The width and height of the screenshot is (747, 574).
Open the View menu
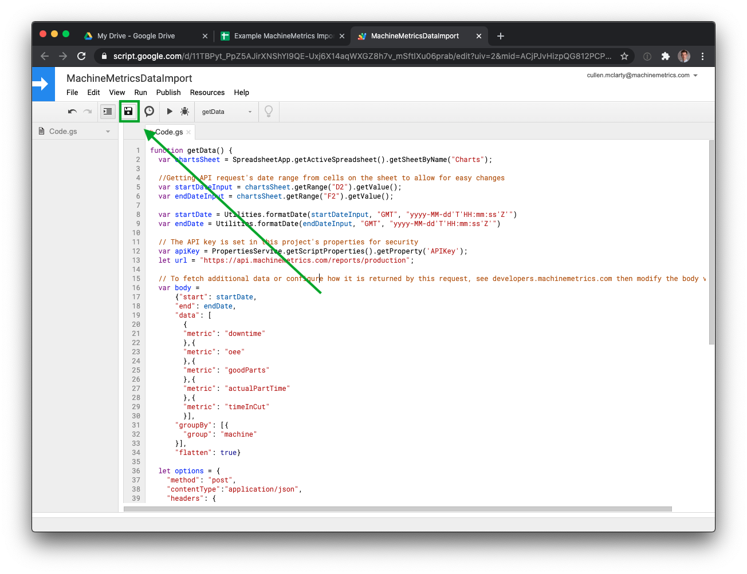pyautogui.click(x=117, y=92)
